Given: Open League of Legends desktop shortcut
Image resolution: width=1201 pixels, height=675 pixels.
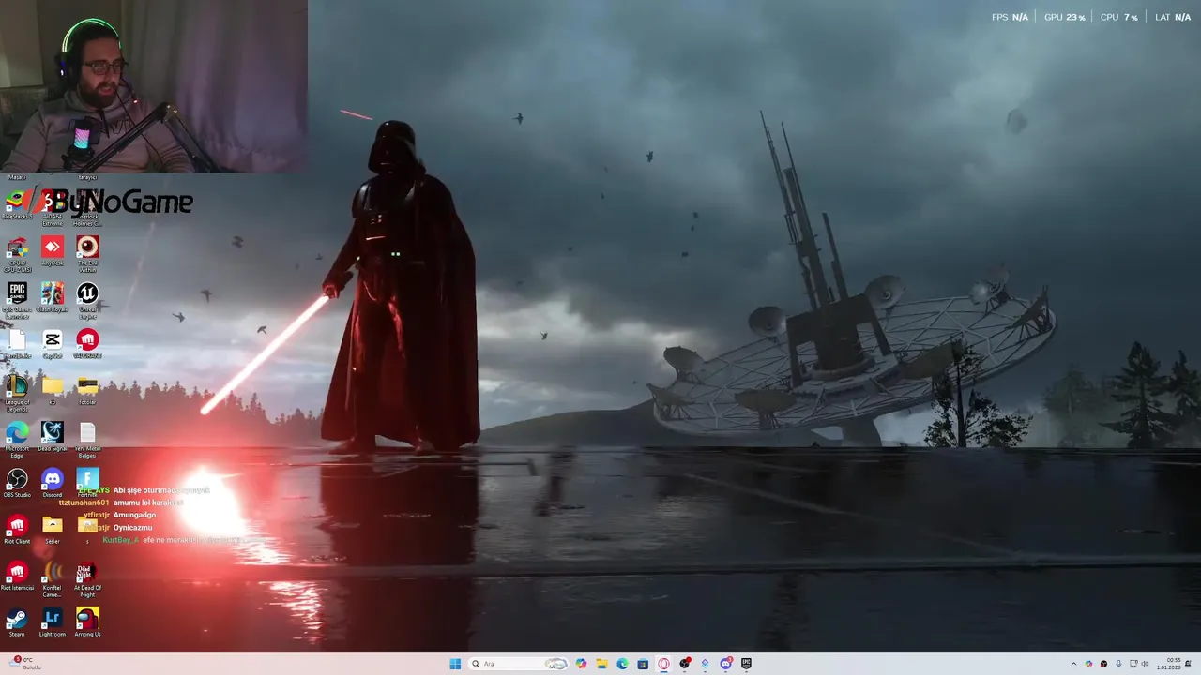Looking at the screenshot, I should pos(17,393).
